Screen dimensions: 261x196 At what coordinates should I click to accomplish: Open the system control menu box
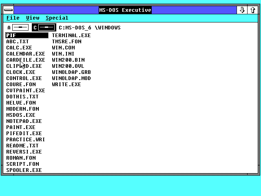click(8, 10)
